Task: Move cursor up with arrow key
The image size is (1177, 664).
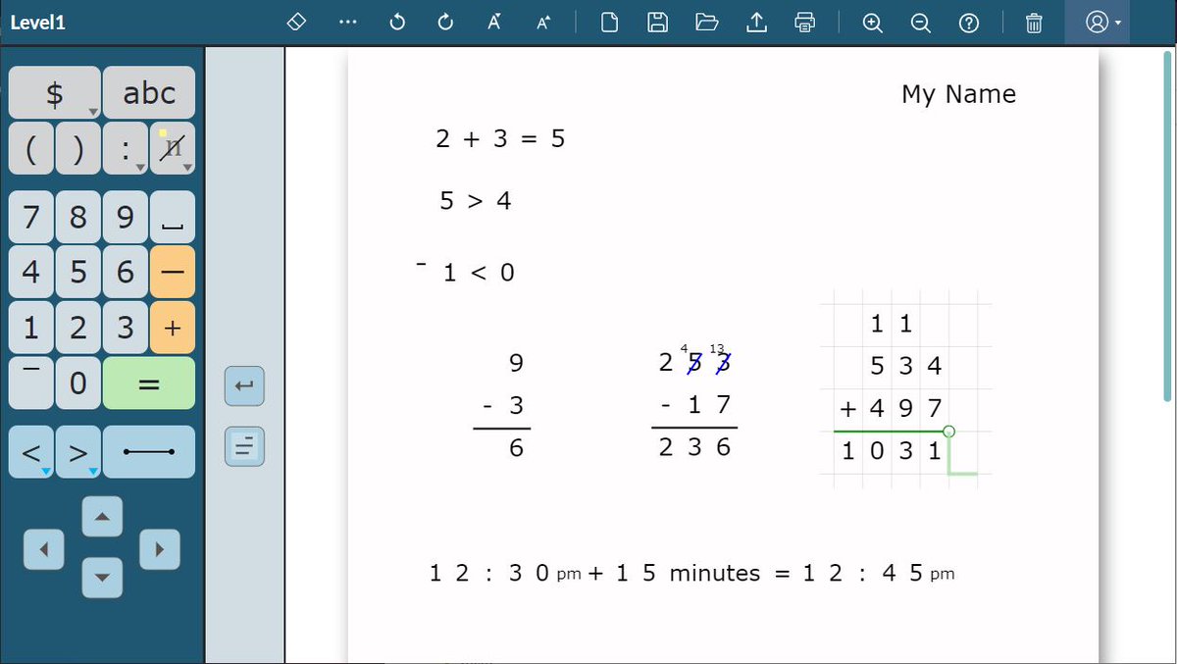Action: click(x=102, y=516)
